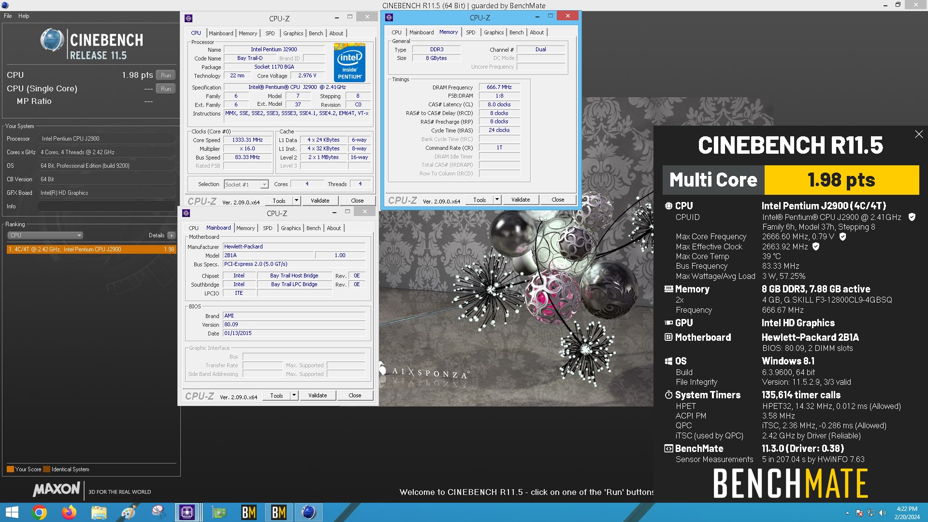
Task: Close the BenchMate result overlay
Action: click(919, 134)
